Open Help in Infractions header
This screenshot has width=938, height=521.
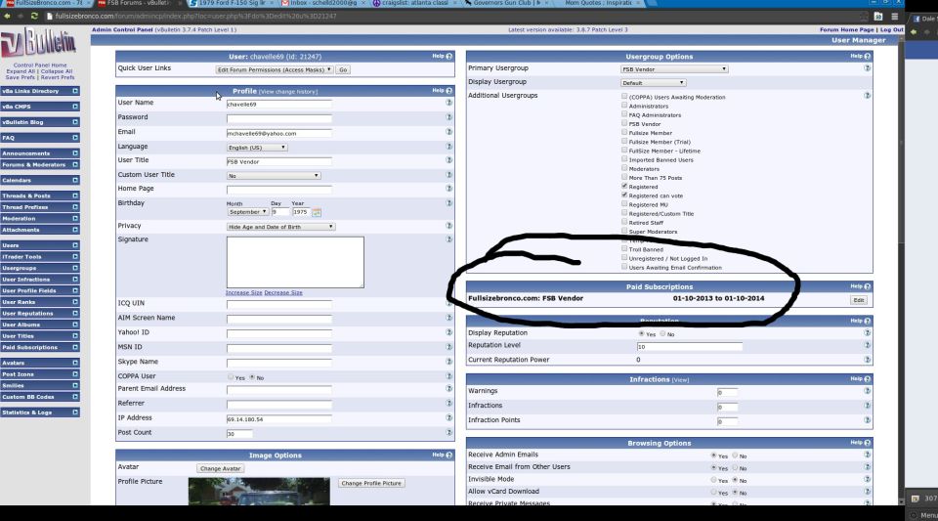(860, 378)
